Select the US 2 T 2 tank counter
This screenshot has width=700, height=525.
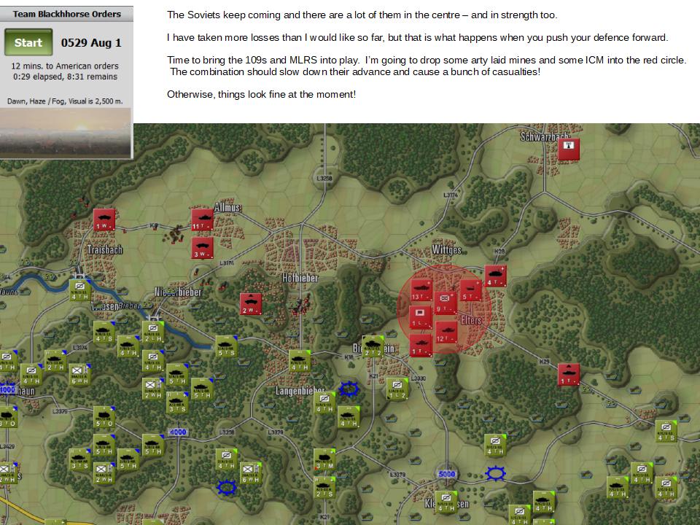373,347
